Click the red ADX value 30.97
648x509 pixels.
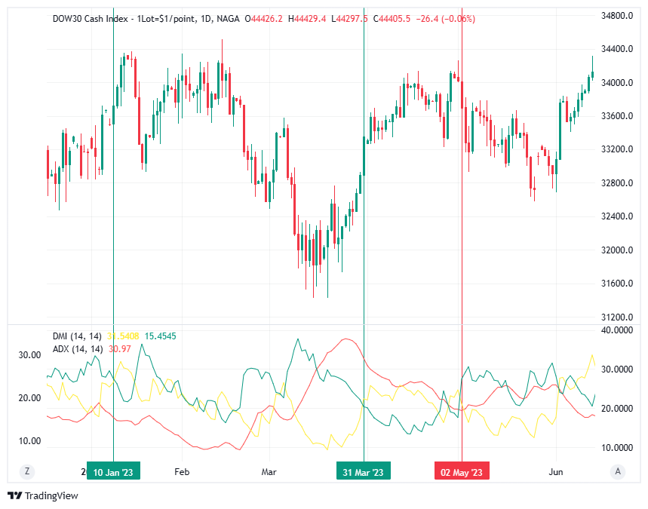click(120, 348)
